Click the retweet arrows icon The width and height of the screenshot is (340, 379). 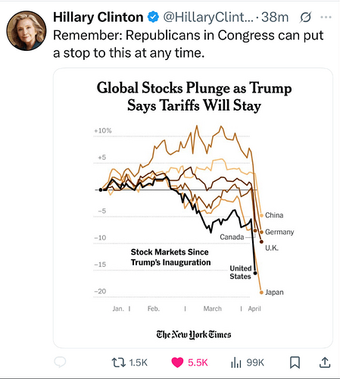[119, 362]
